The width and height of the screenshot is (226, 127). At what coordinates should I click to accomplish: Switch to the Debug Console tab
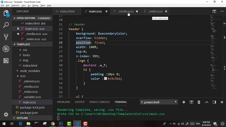(100, 102)
